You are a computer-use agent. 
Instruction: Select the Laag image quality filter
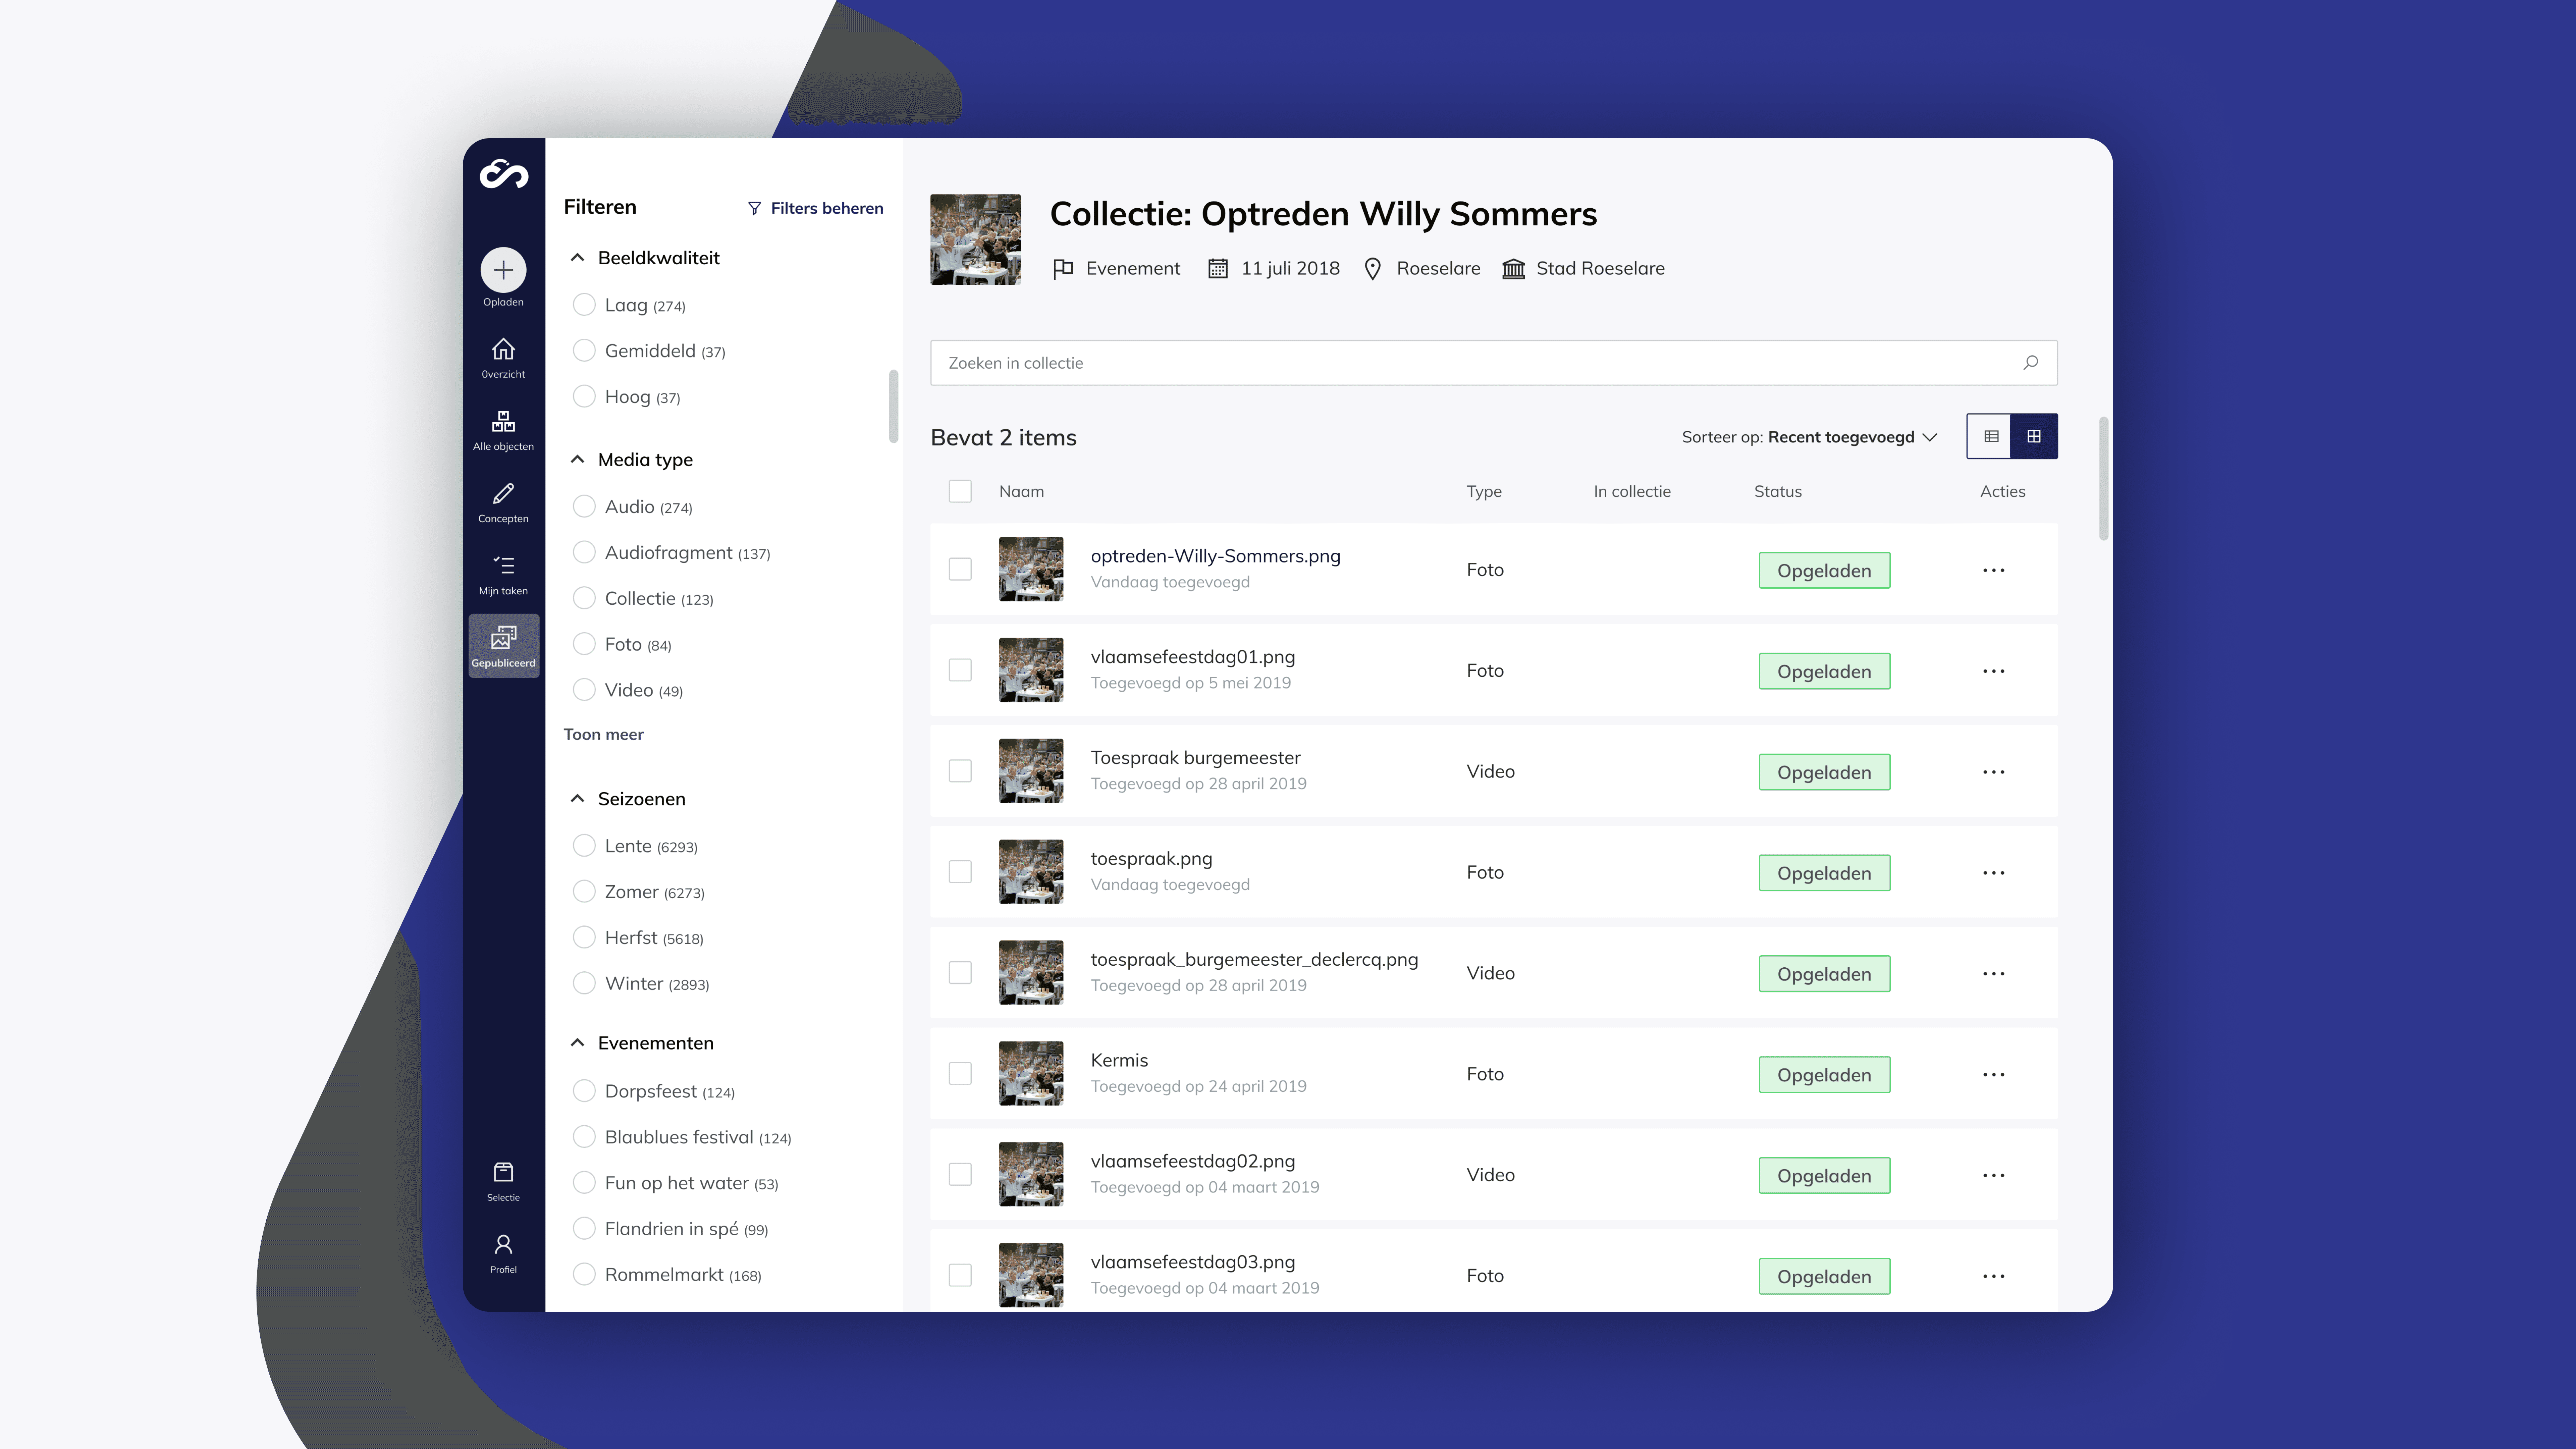click(x=584, y=305)
